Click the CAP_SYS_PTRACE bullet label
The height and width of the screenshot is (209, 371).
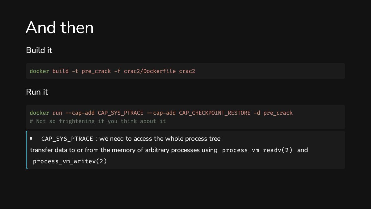(67, 139)
